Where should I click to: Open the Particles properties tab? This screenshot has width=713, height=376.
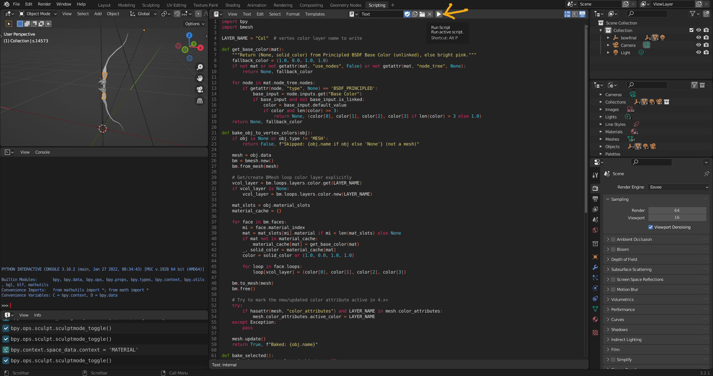coord(595,278)
